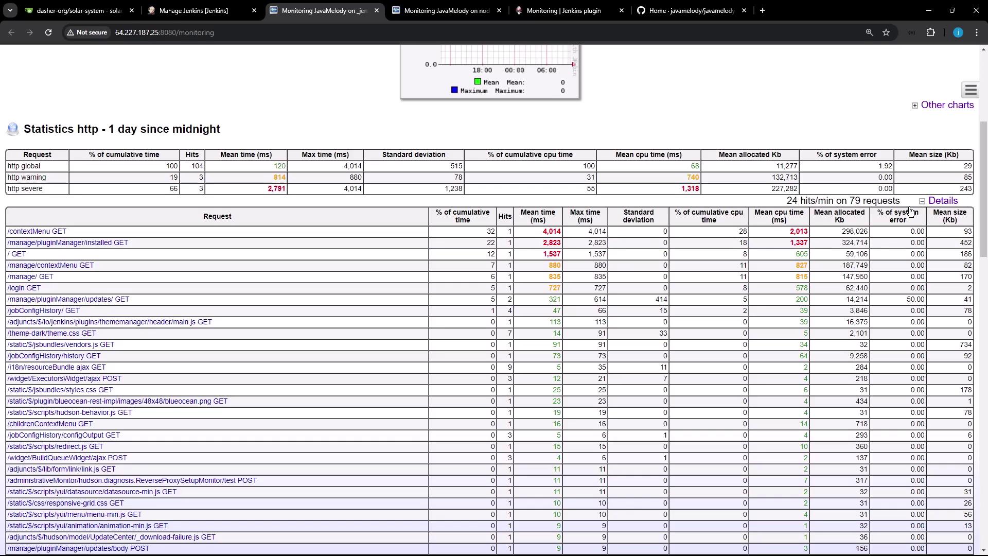
Task: Open /manage/pluginManager/installed GET link
Action: [x=67, y=243]
